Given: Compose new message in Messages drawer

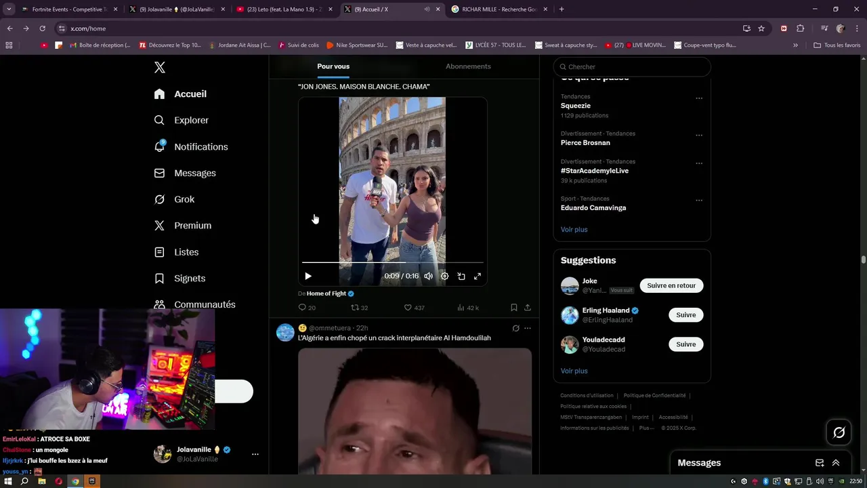Looking at the screenshot, I should 820,463.
